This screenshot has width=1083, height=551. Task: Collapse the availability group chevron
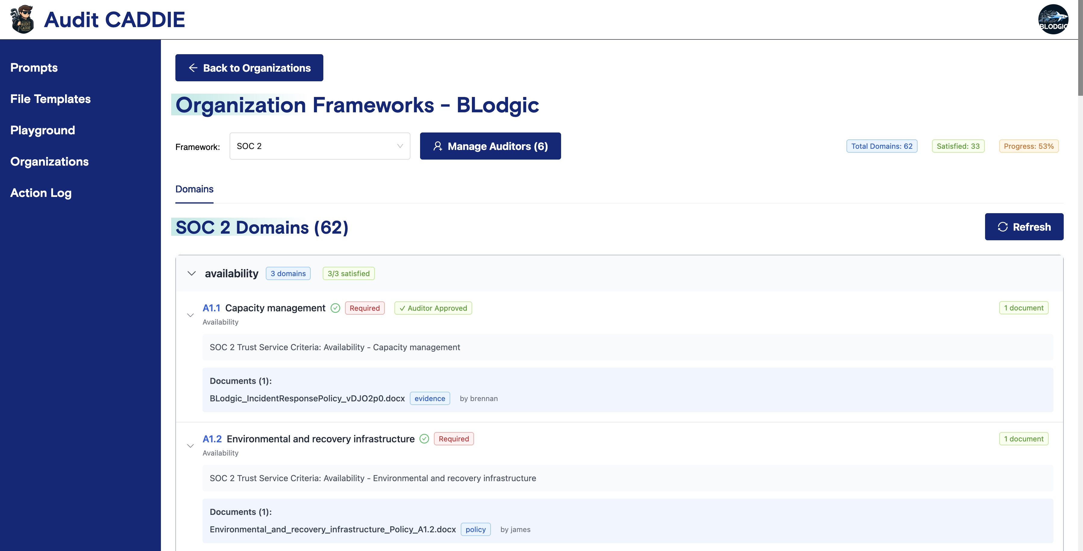pos(192,273)
